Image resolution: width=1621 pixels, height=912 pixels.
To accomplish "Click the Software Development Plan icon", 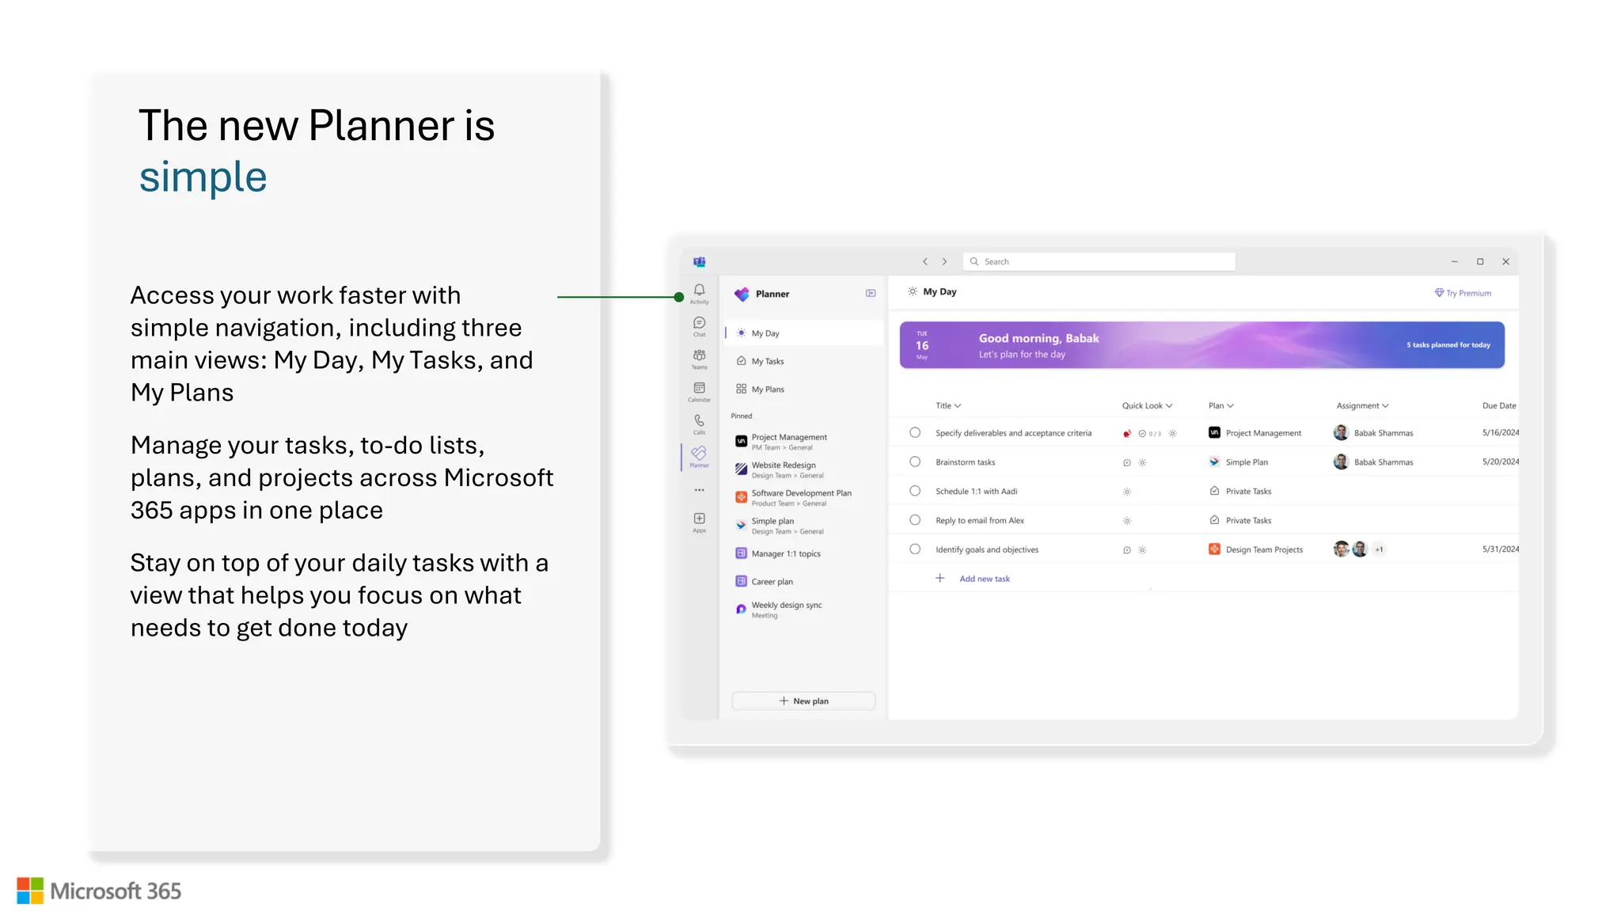I will [741, 497].
